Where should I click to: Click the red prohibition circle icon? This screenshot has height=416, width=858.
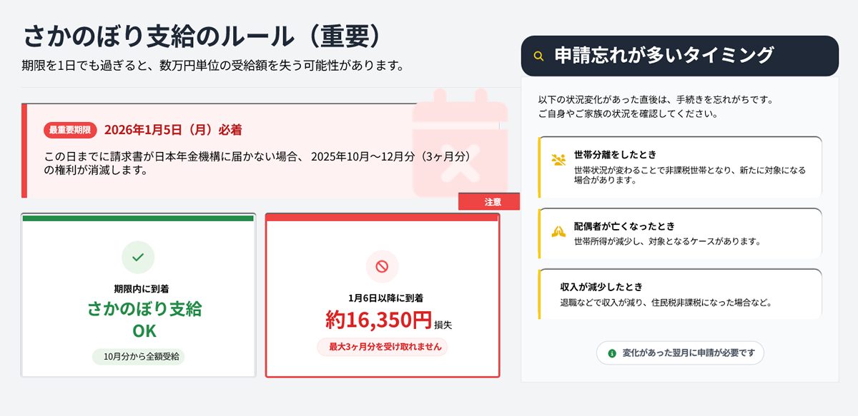click(x=382, y=267)
